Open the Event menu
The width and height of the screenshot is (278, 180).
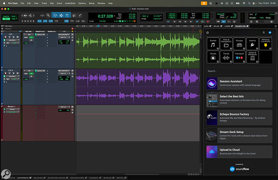coord(59,4)
